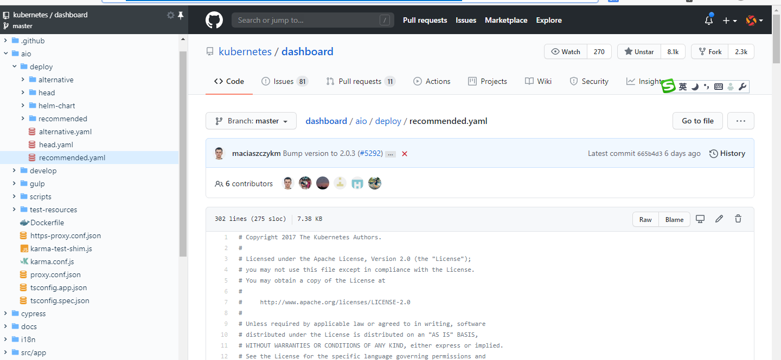Pin the Octotree sidebar
The image size is (781, 360).
181,15
